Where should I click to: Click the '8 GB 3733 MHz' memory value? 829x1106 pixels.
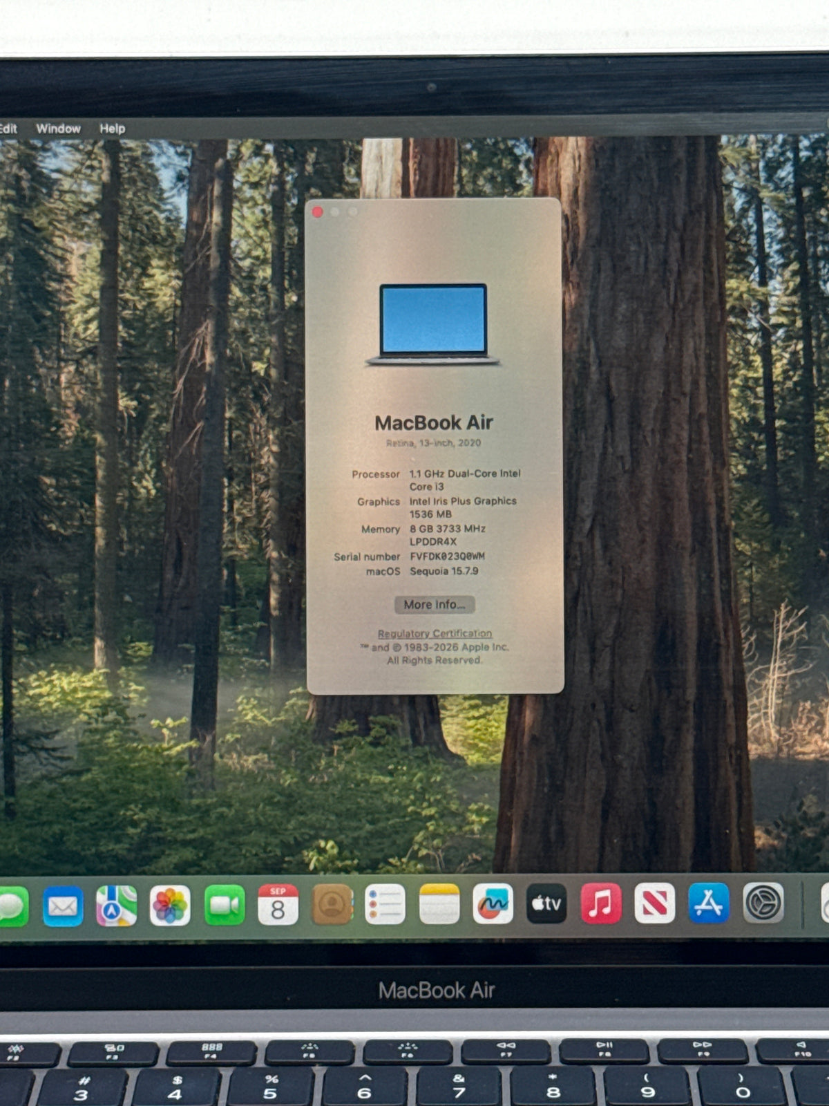pos(448,529)
